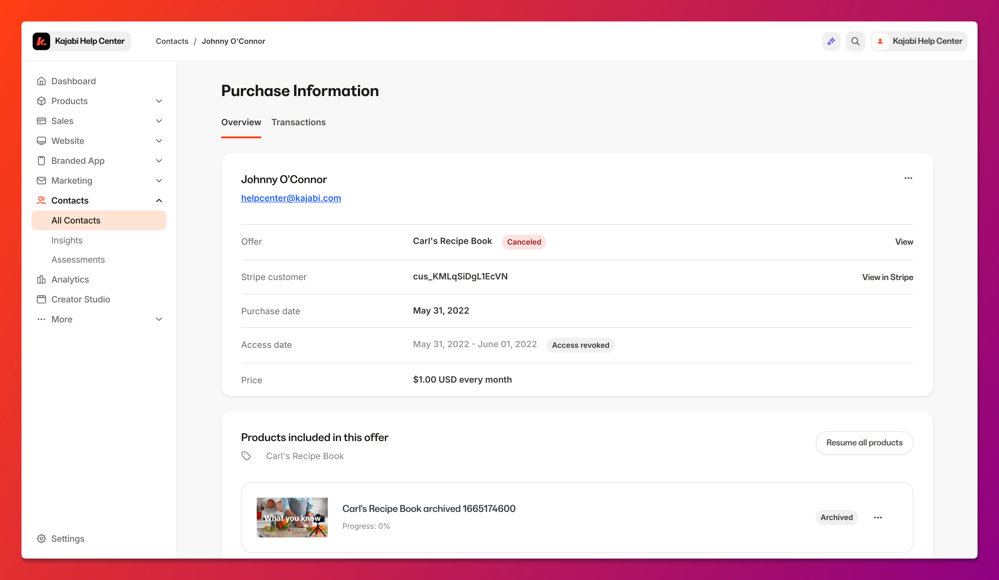Click Resume all products button
The height and width of the screenshot is (580, 999).
coord(864,443)
